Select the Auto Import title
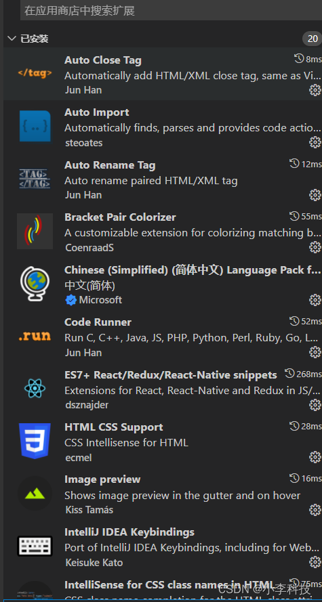 [97, 112]
